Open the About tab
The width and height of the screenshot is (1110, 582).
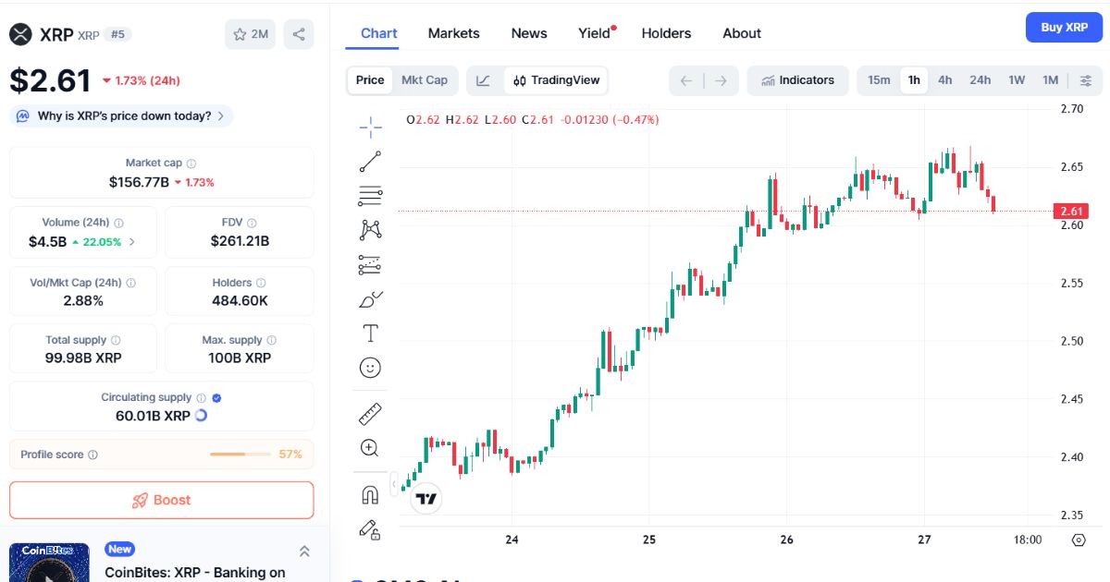(x=742, y=33)
